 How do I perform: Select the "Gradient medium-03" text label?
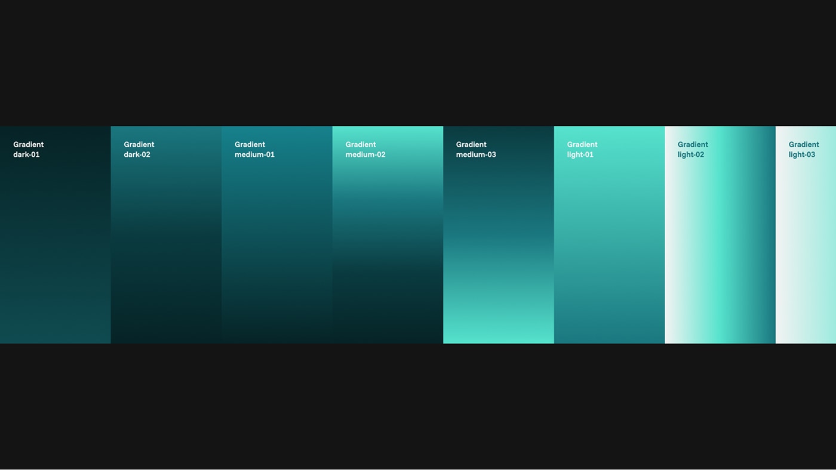476,149
